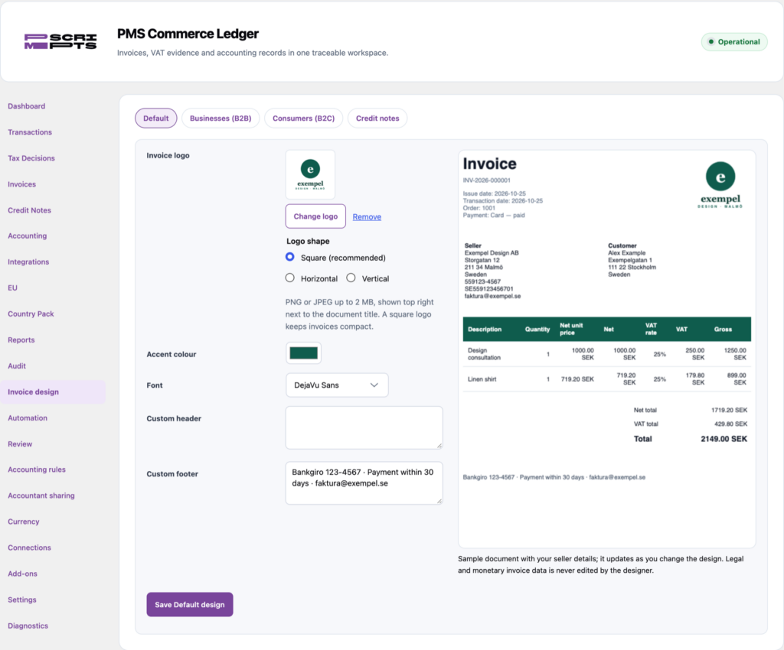Image resolution: width=784 pixels, height=650 pixels.
Task: Click the exempel logo in the invoice preview
Action: pyautogui.click(x=720, y=185)
